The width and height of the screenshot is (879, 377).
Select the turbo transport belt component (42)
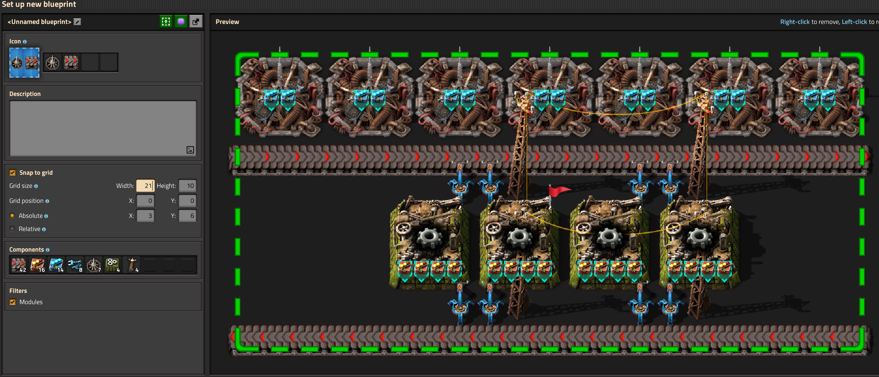coord(18,265)
